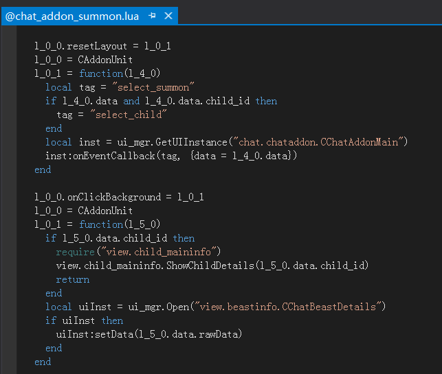Click the onClickBackground assignment line
This screenshot has height=374, width=442.
[x=119, y=197]
